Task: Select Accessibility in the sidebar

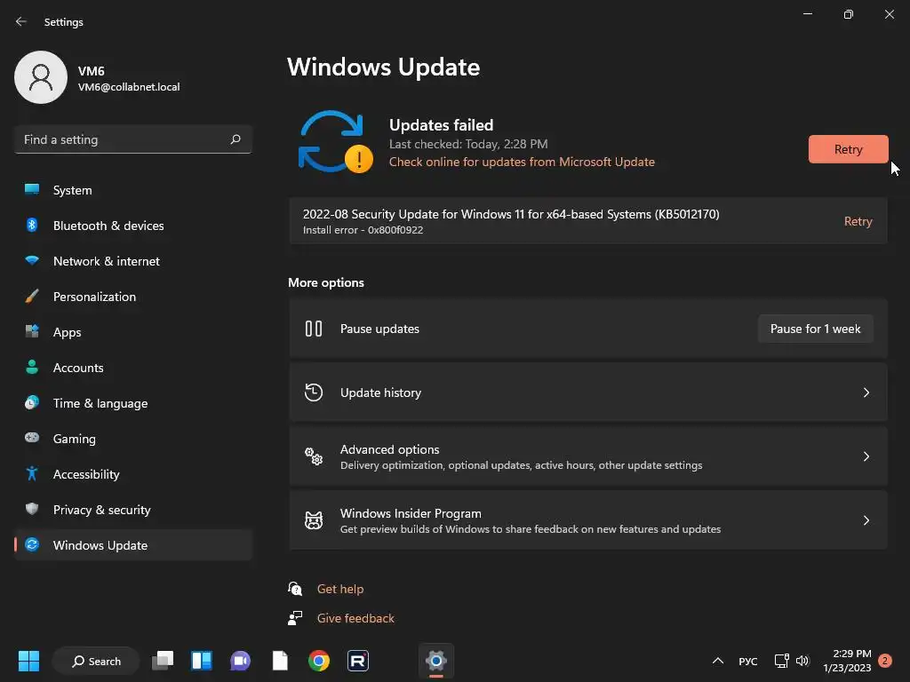Action: click(x=133, y=474)
